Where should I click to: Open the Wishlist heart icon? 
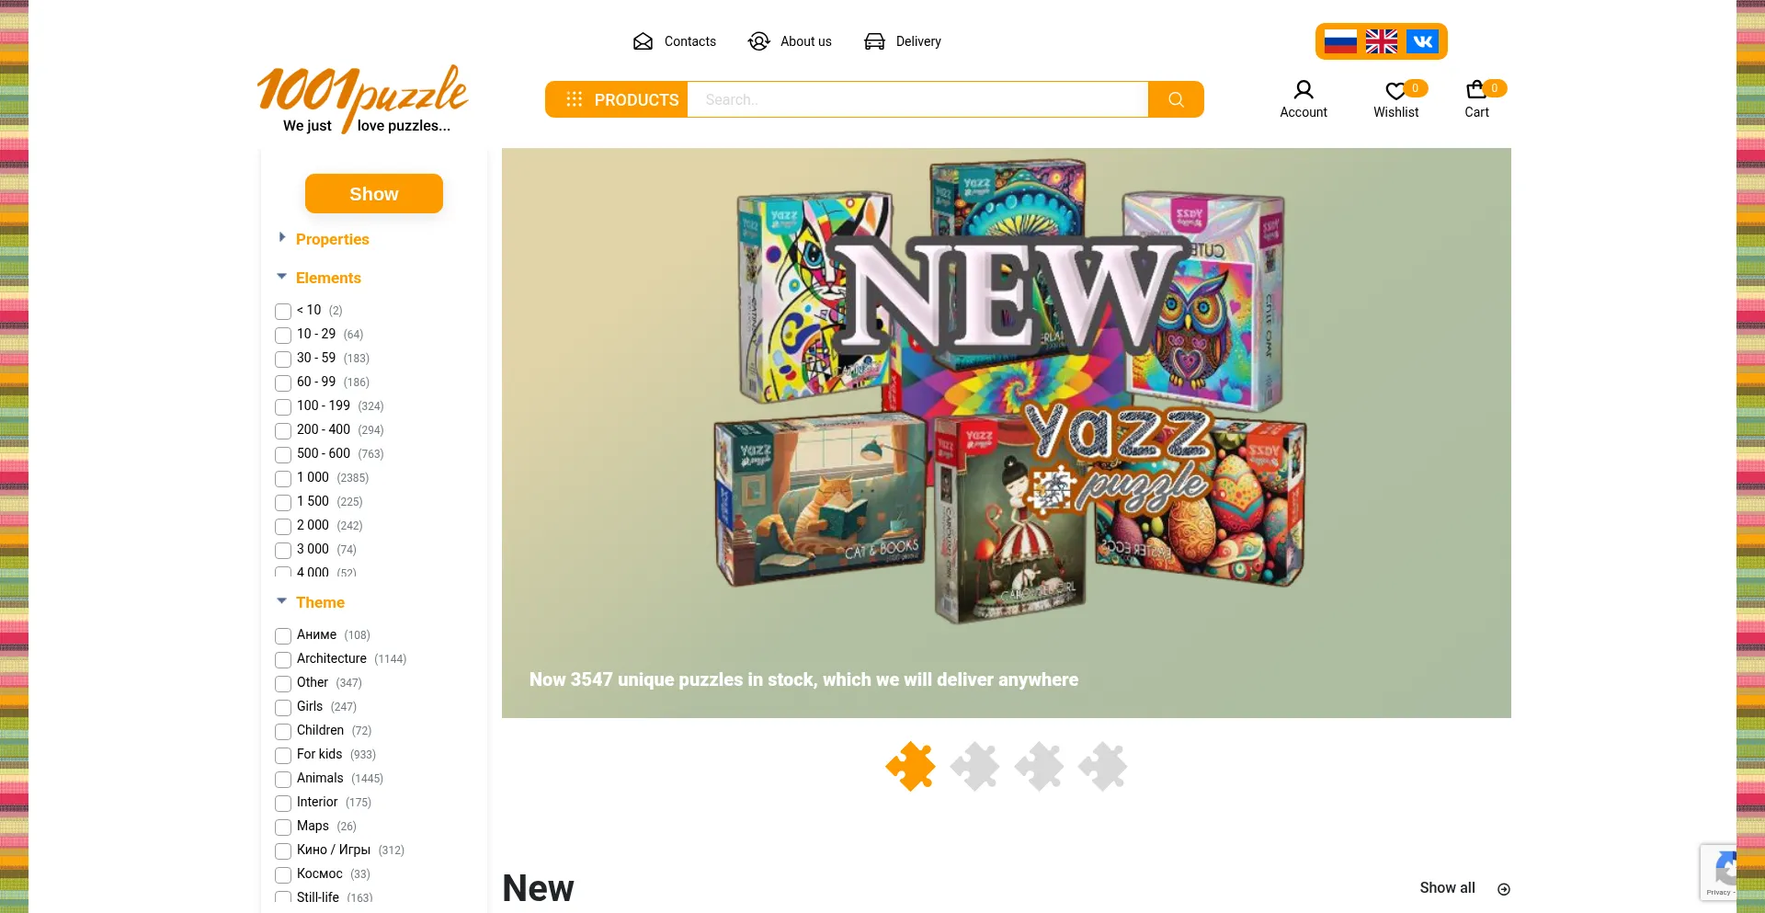click(1395, 91)
